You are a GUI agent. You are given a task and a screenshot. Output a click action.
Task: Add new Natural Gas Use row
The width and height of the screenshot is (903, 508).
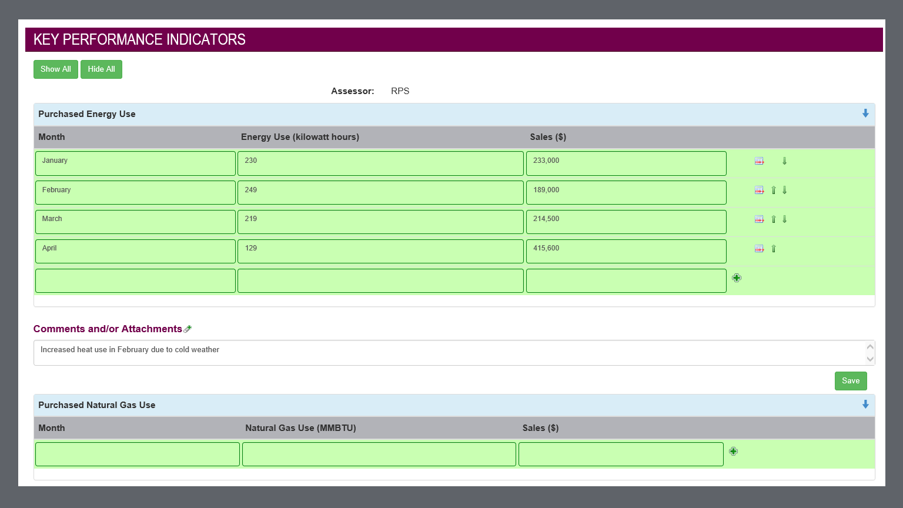pos(733,452)
